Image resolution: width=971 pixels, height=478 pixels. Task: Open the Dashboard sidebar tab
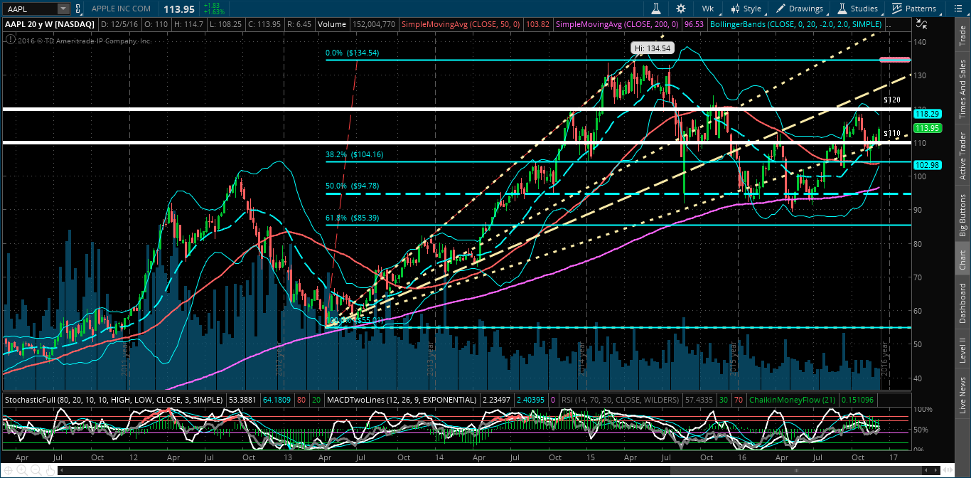[x=962, y=303]
